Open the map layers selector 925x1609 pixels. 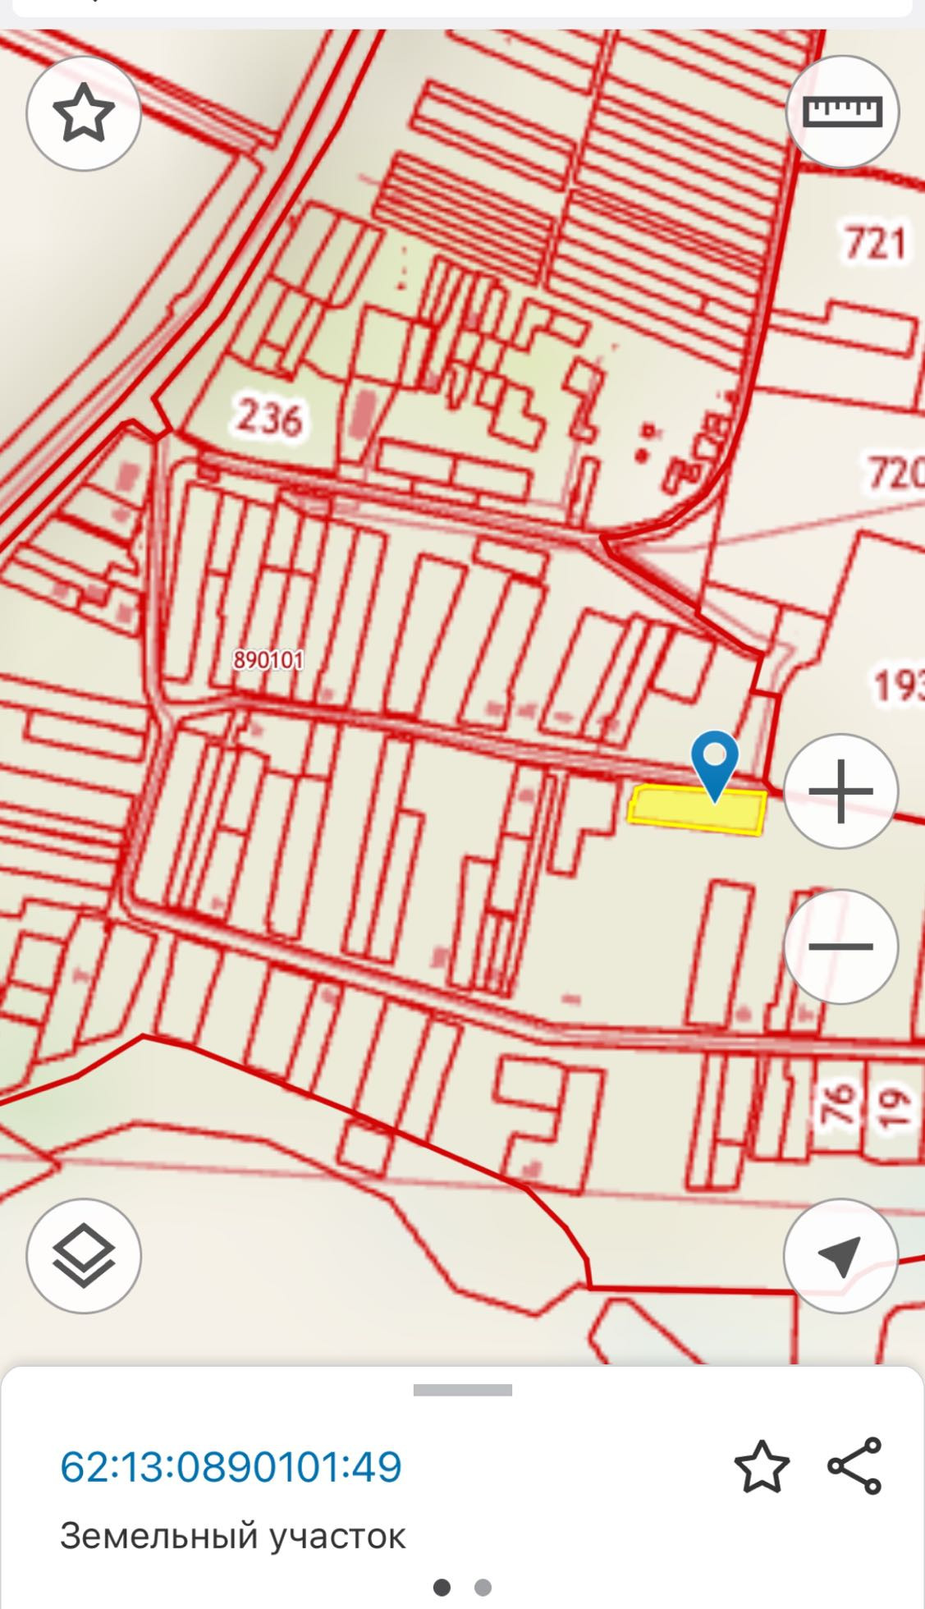(84, 1256)
